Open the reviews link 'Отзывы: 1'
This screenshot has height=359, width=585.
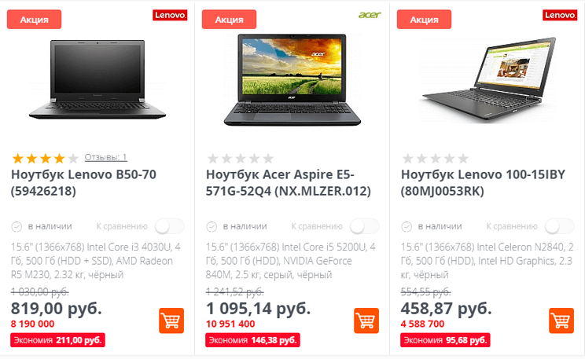click(105, 157)
